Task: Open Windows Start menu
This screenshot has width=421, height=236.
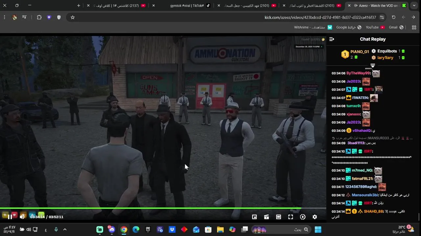Action: pos(318,229)
